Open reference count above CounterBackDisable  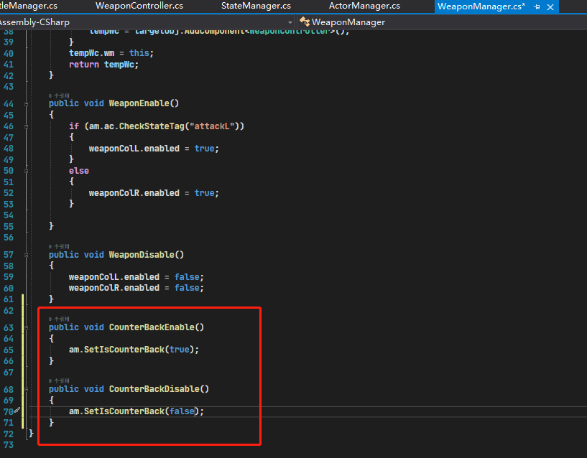pos(59,381)
